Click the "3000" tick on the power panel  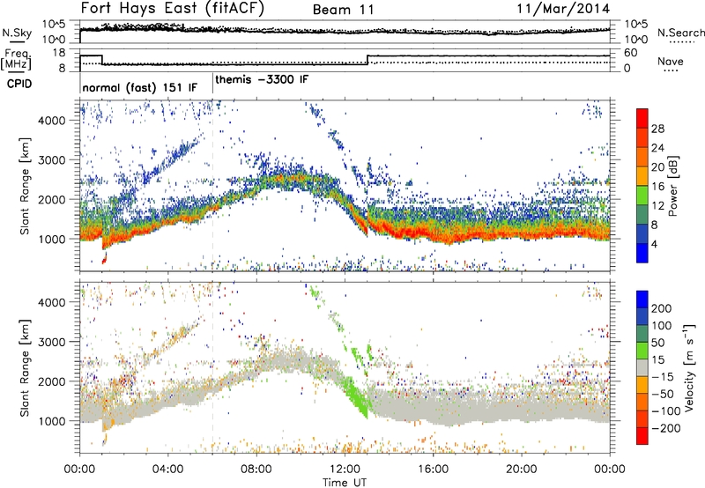tap(50, 160)
